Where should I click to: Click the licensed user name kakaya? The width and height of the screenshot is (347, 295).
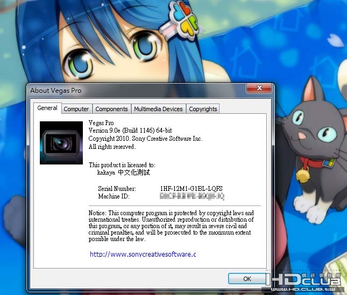[x=124, y=173]
